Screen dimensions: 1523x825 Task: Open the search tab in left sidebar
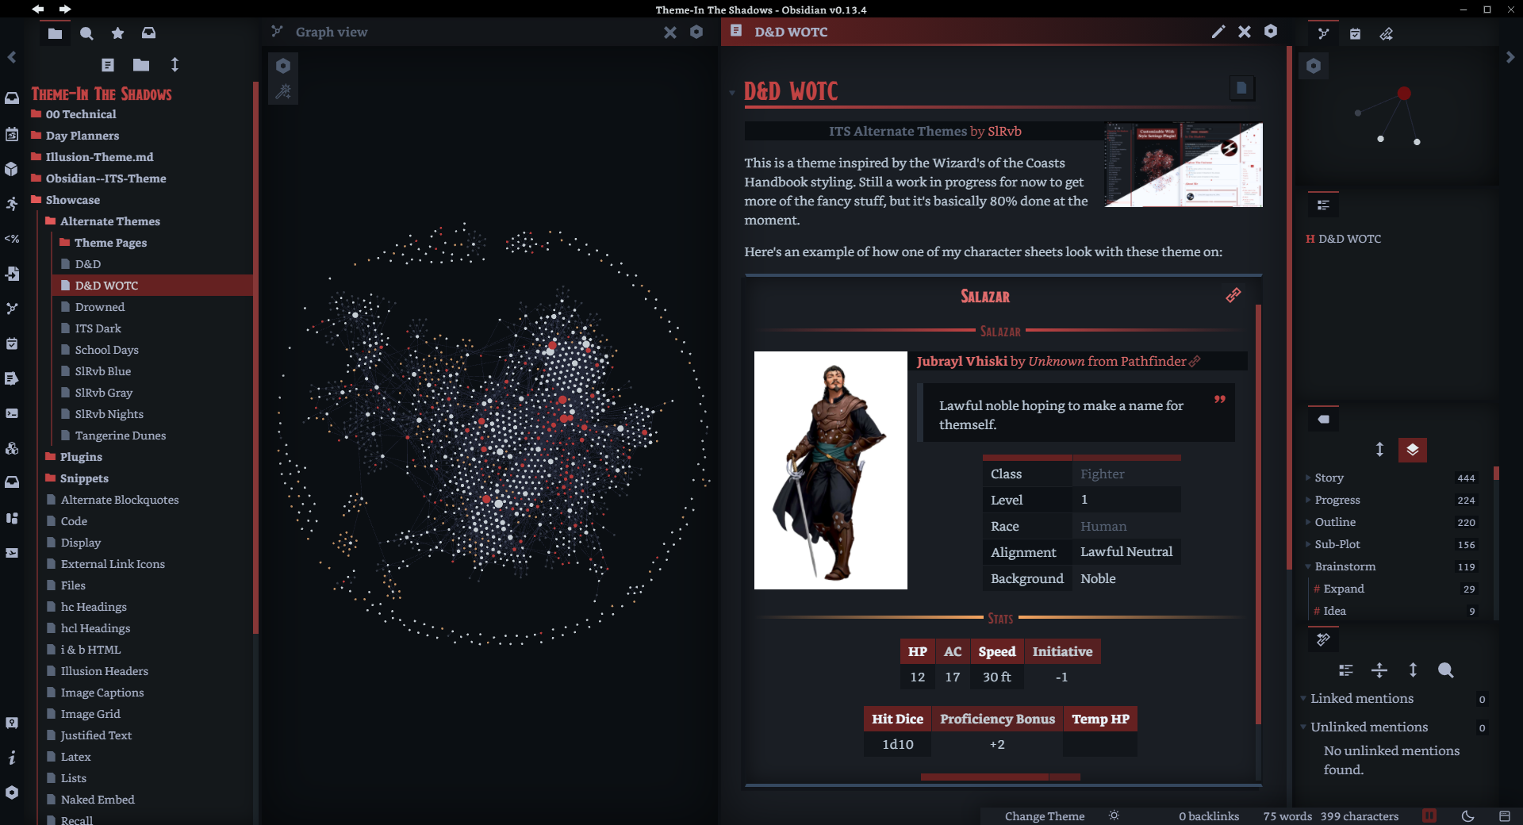(x=86, y=33)
